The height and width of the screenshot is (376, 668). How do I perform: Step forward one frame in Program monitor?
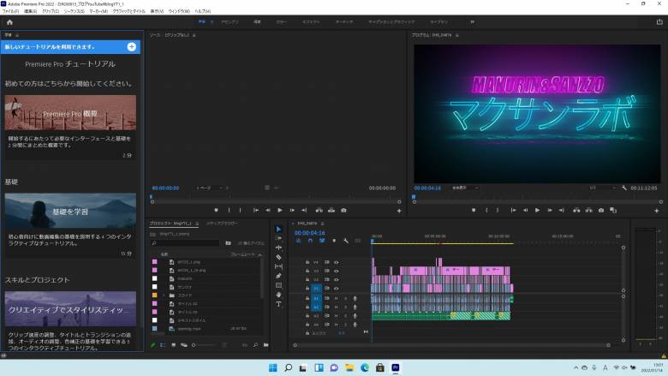[x=550, y=211]
